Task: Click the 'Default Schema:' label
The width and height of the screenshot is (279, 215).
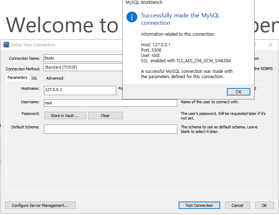Action: coord(25,127)
